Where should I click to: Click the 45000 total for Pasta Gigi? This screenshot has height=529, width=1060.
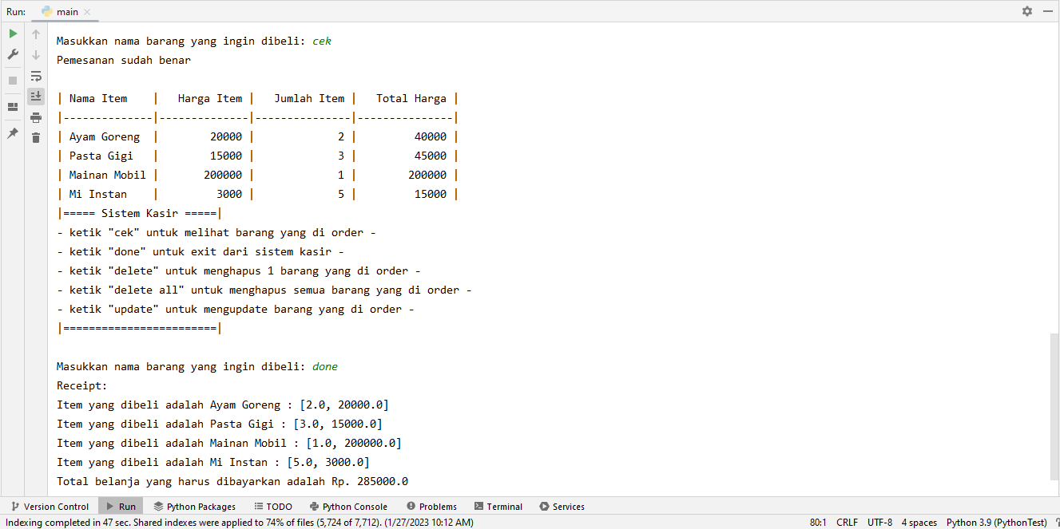point(431,156)
